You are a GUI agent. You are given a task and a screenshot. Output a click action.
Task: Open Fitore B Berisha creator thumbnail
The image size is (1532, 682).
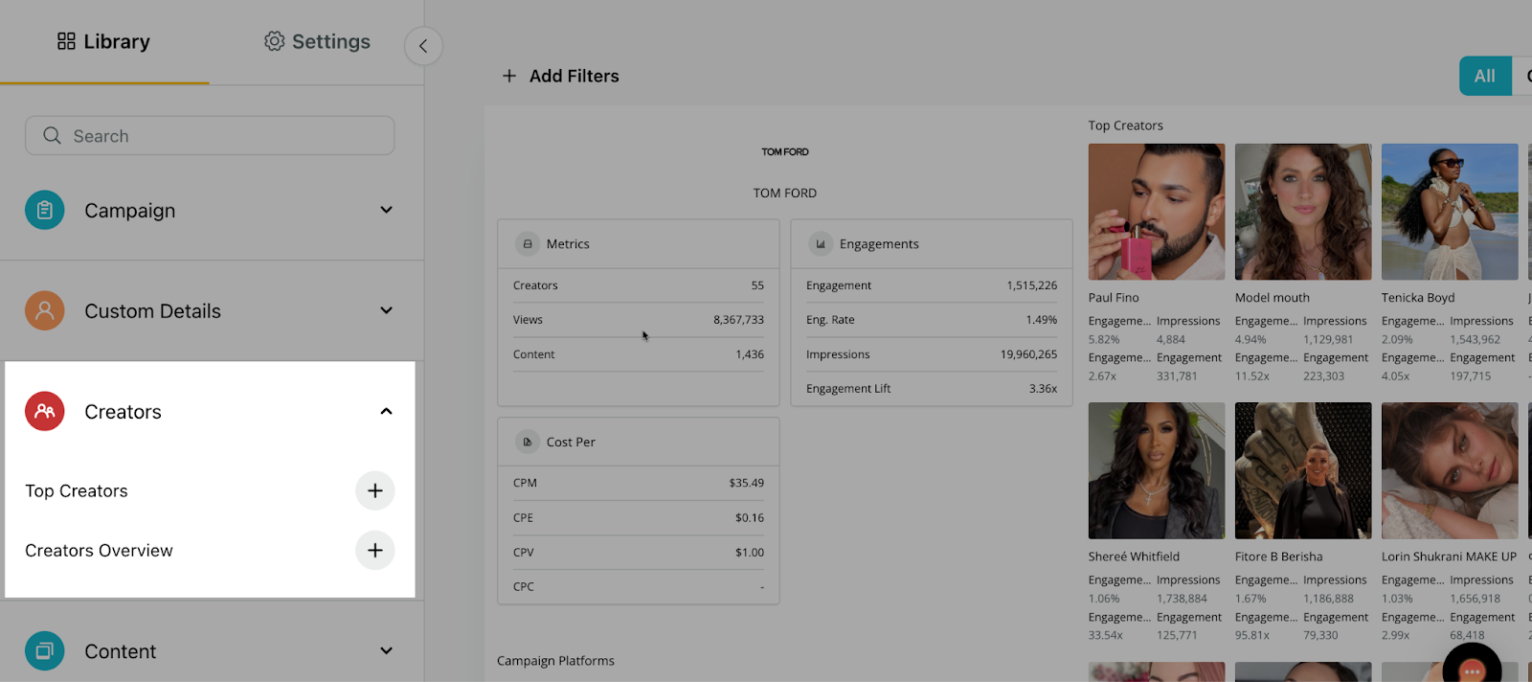(x=1303, y=470)
